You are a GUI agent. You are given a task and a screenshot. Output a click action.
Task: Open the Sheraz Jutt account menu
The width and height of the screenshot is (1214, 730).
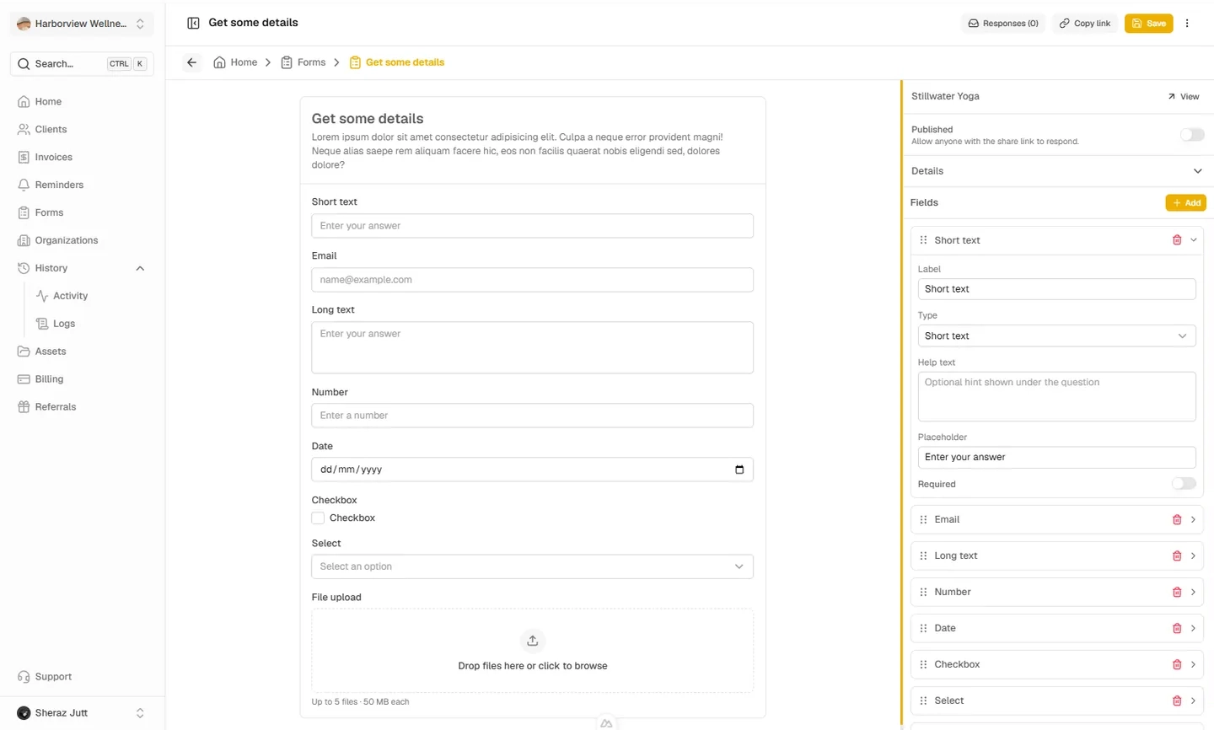pos(82,713)
